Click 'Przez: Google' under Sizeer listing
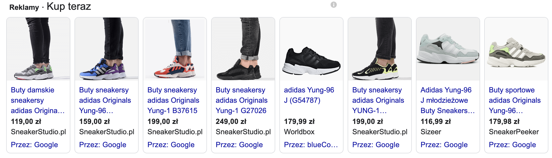This screenshot has height=158, width=552. coord(444,145)
